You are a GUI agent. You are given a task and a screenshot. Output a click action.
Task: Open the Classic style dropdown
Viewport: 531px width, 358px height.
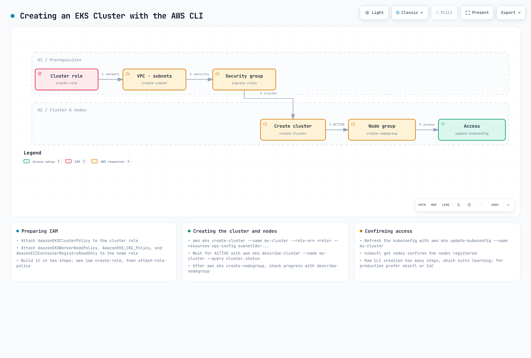[410, 13]
